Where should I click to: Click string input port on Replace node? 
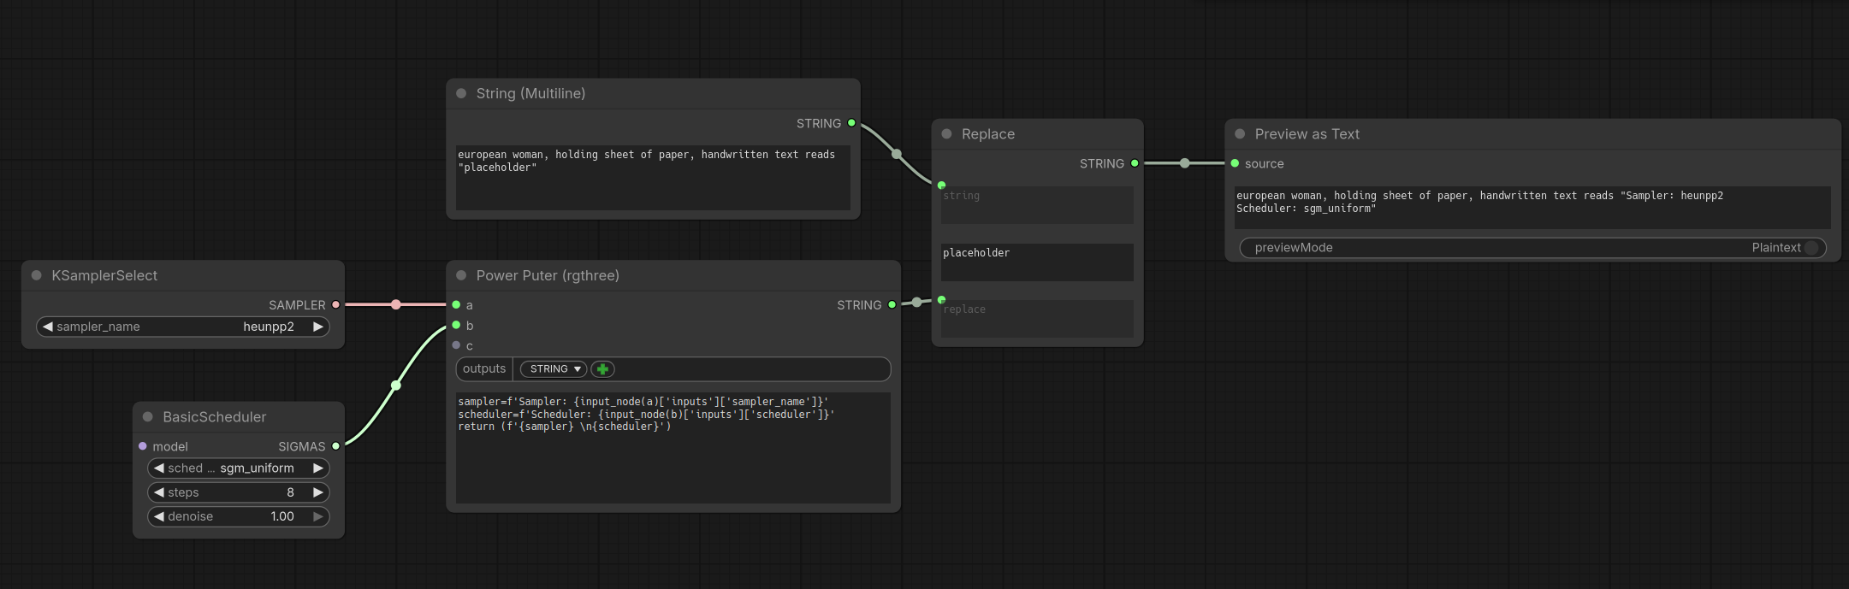click(x=941, y=185)
